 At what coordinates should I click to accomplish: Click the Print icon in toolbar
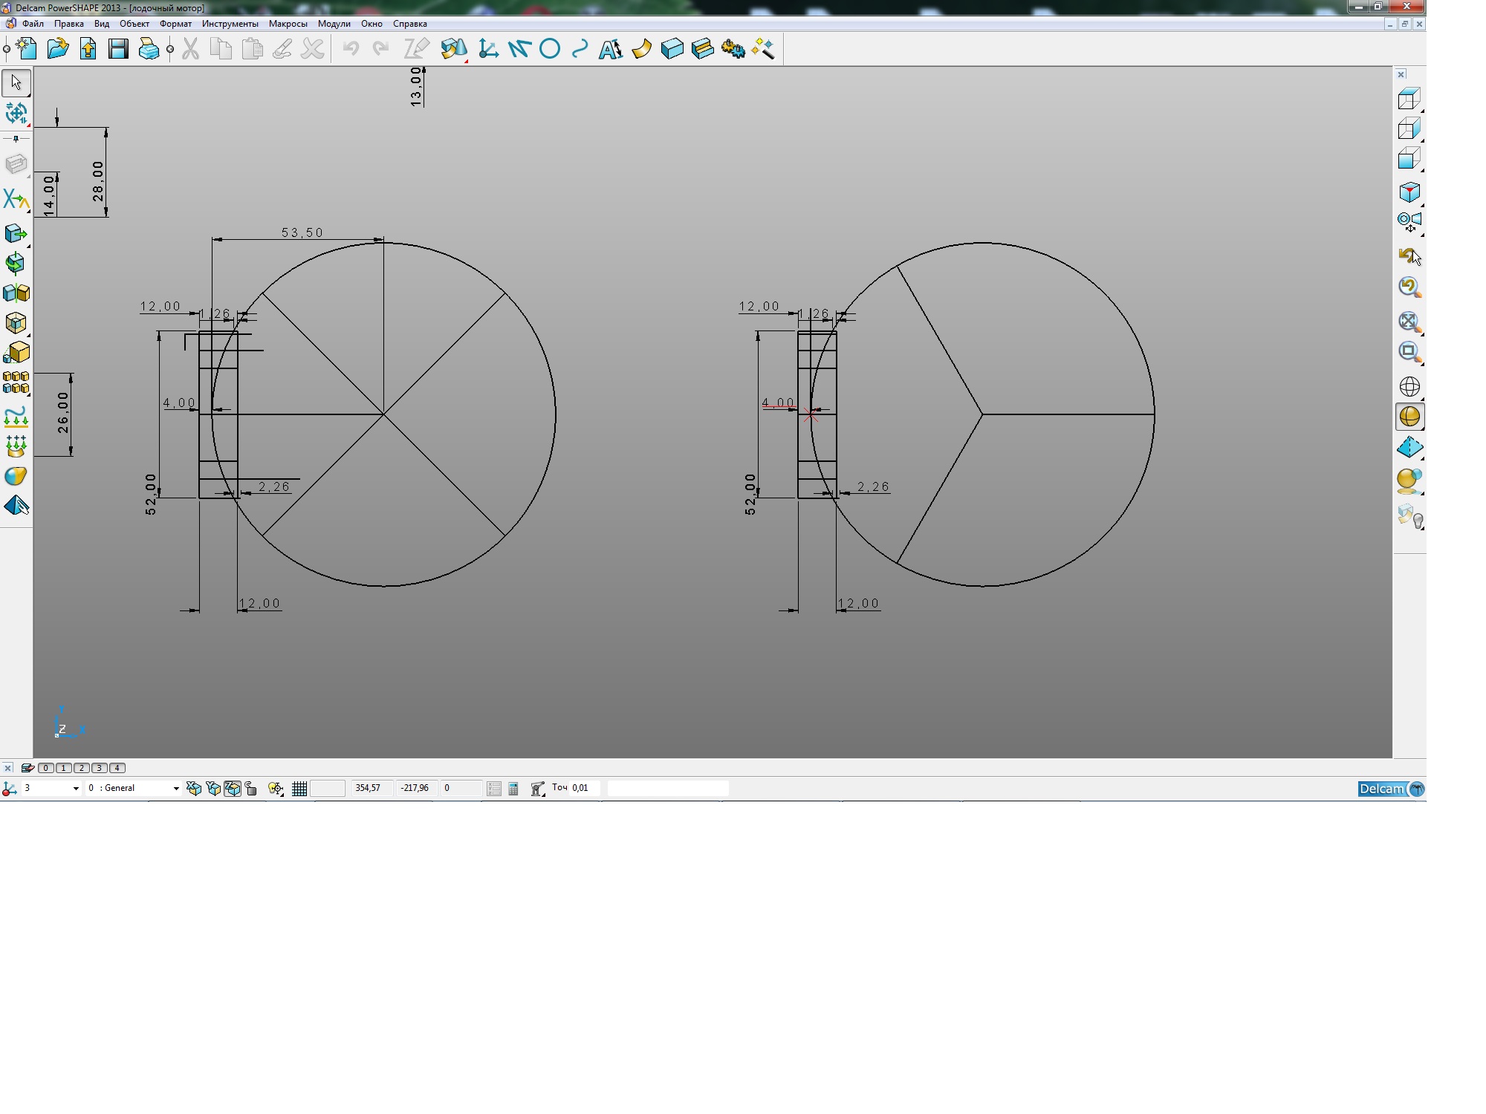tap(149, 49)
